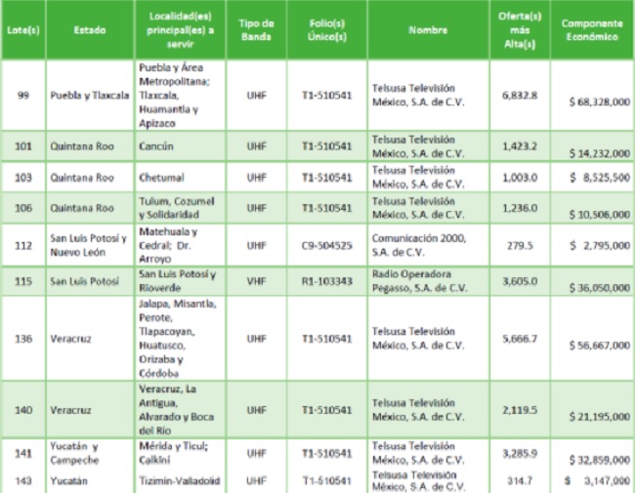Viewport: 635px width, 493px height.
Task: Click lot number 106
Action: tap(23, 208)
